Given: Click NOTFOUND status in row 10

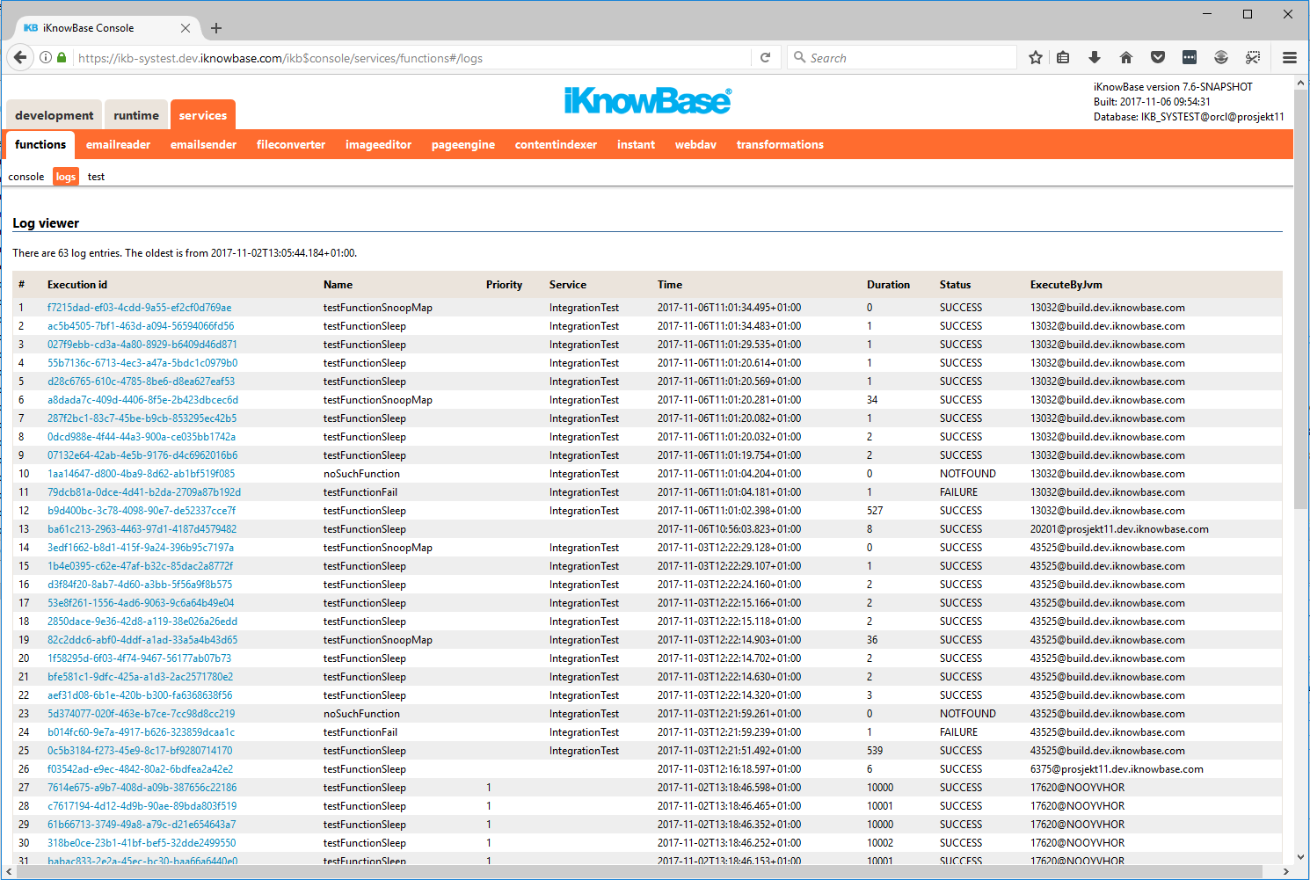Looking at the screenshot, I should tap(968, 474).
